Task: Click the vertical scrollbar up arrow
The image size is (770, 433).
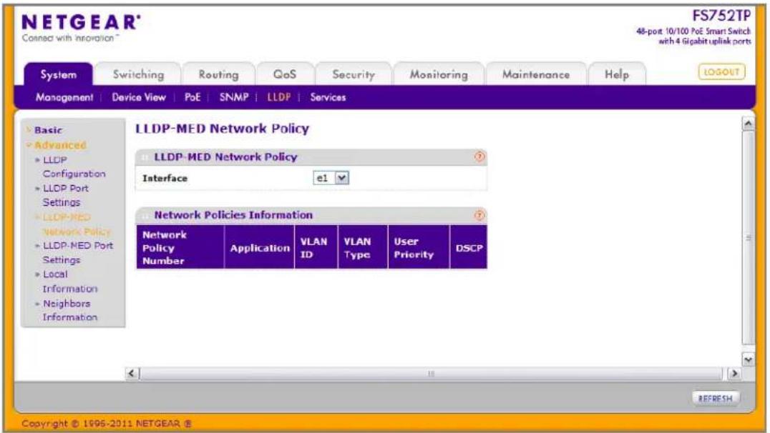Action: 748,124
